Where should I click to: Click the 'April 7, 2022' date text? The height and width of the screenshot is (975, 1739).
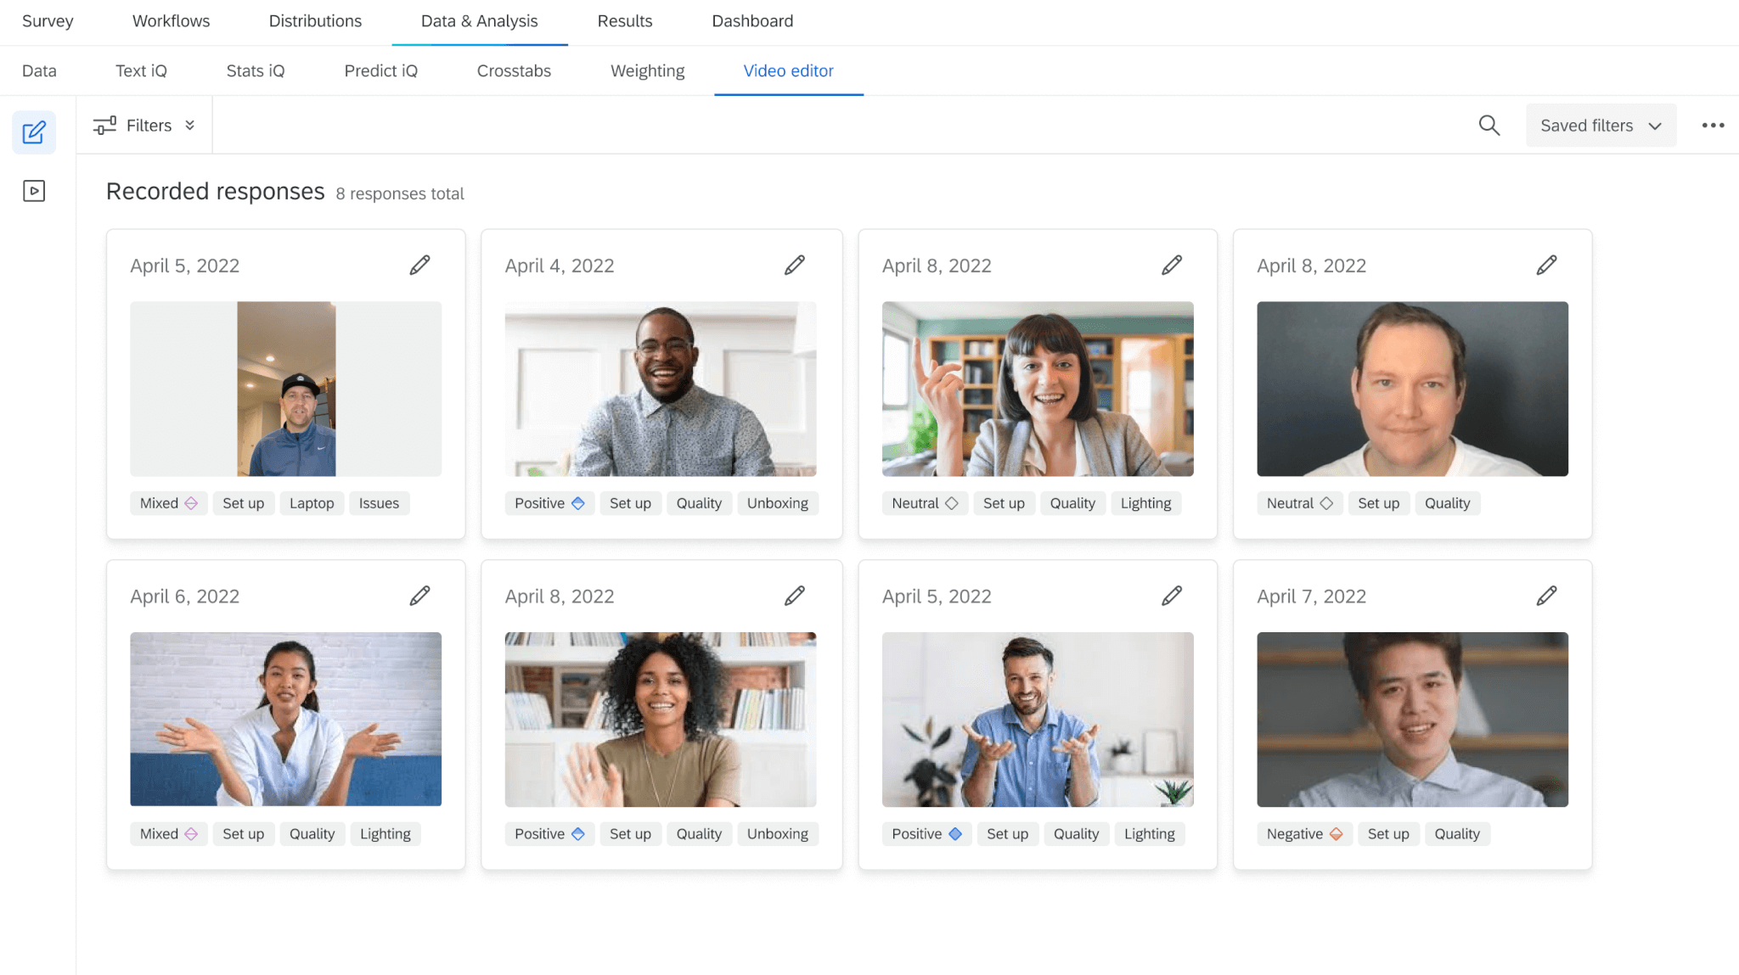(x=1311, y=597)
